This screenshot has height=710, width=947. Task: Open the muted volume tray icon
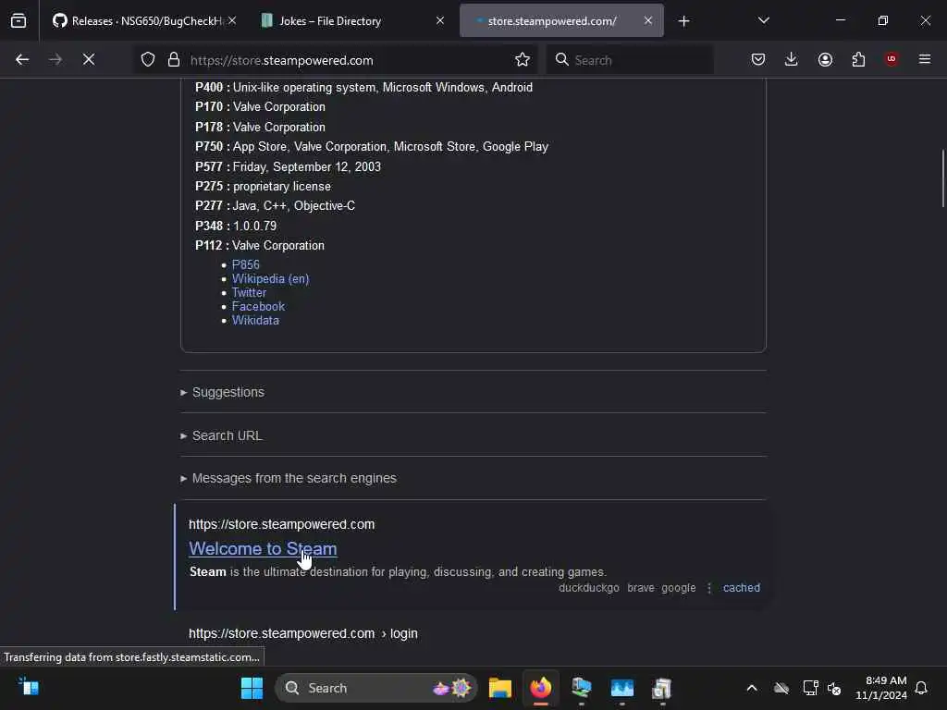point(834,688)
